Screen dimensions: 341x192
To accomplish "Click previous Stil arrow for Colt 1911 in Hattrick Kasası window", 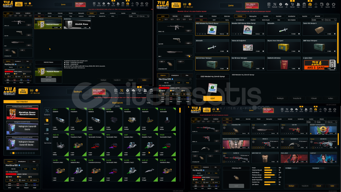I will click(26, 35).
